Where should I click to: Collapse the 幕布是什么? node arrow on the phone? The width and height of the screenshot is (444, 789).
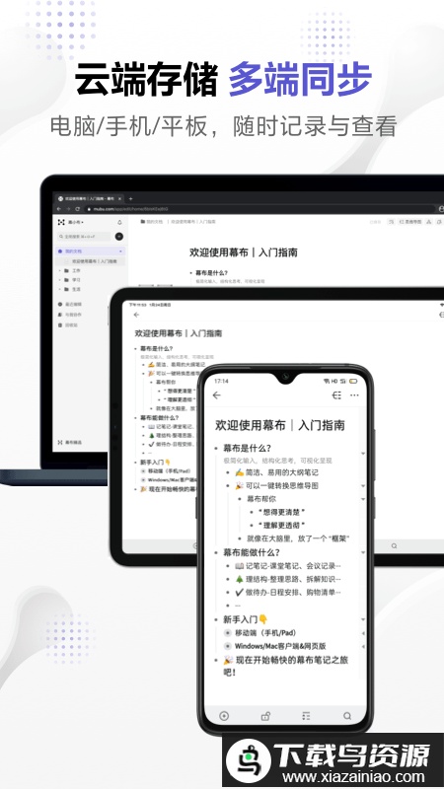(x=363, y=454)
